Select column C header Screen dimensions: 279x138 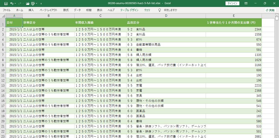[100, 16]
